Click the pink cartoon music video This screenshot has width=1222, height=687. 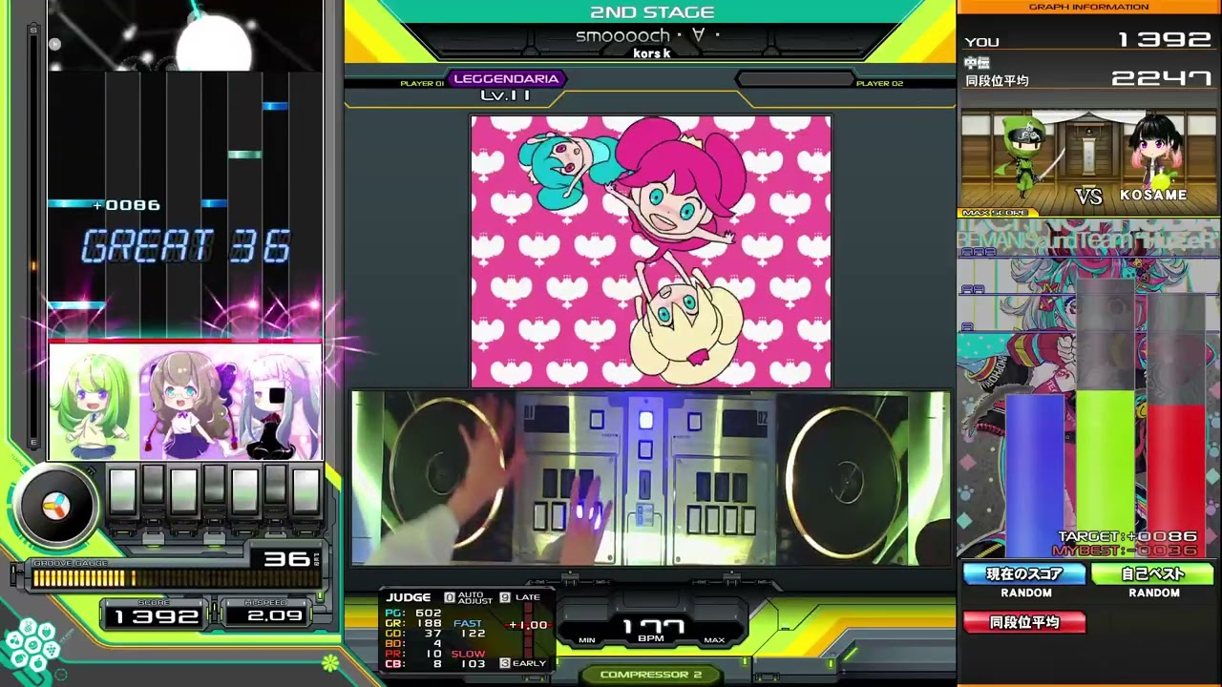(651, 252)
